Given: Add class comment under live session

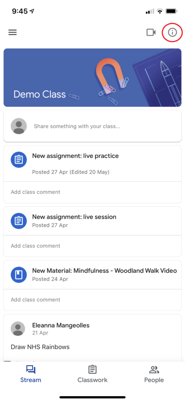Looking at the screenshot, I should pyautogui.click(x=92, y=246).
